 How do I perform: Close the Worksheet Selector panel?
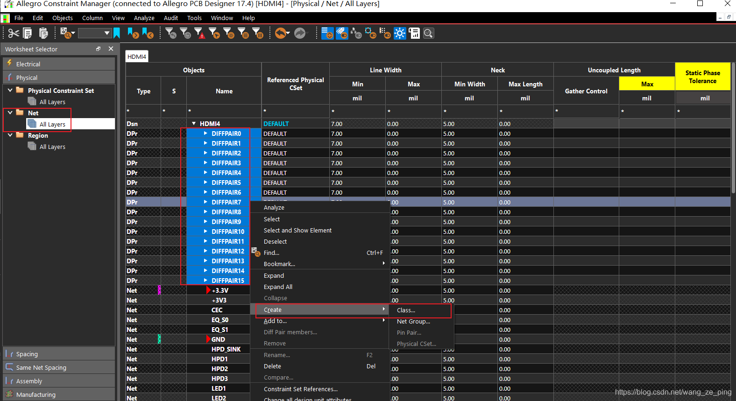111,49
